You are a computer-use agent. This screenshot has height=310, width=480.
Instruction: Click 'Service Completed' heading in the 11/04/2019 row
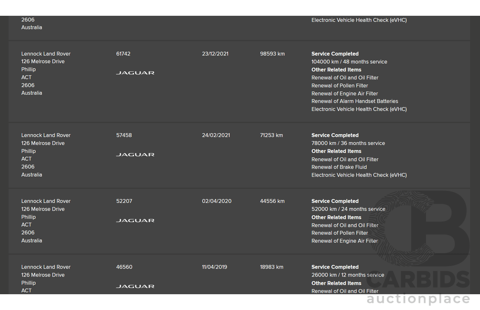click(335, 267)
